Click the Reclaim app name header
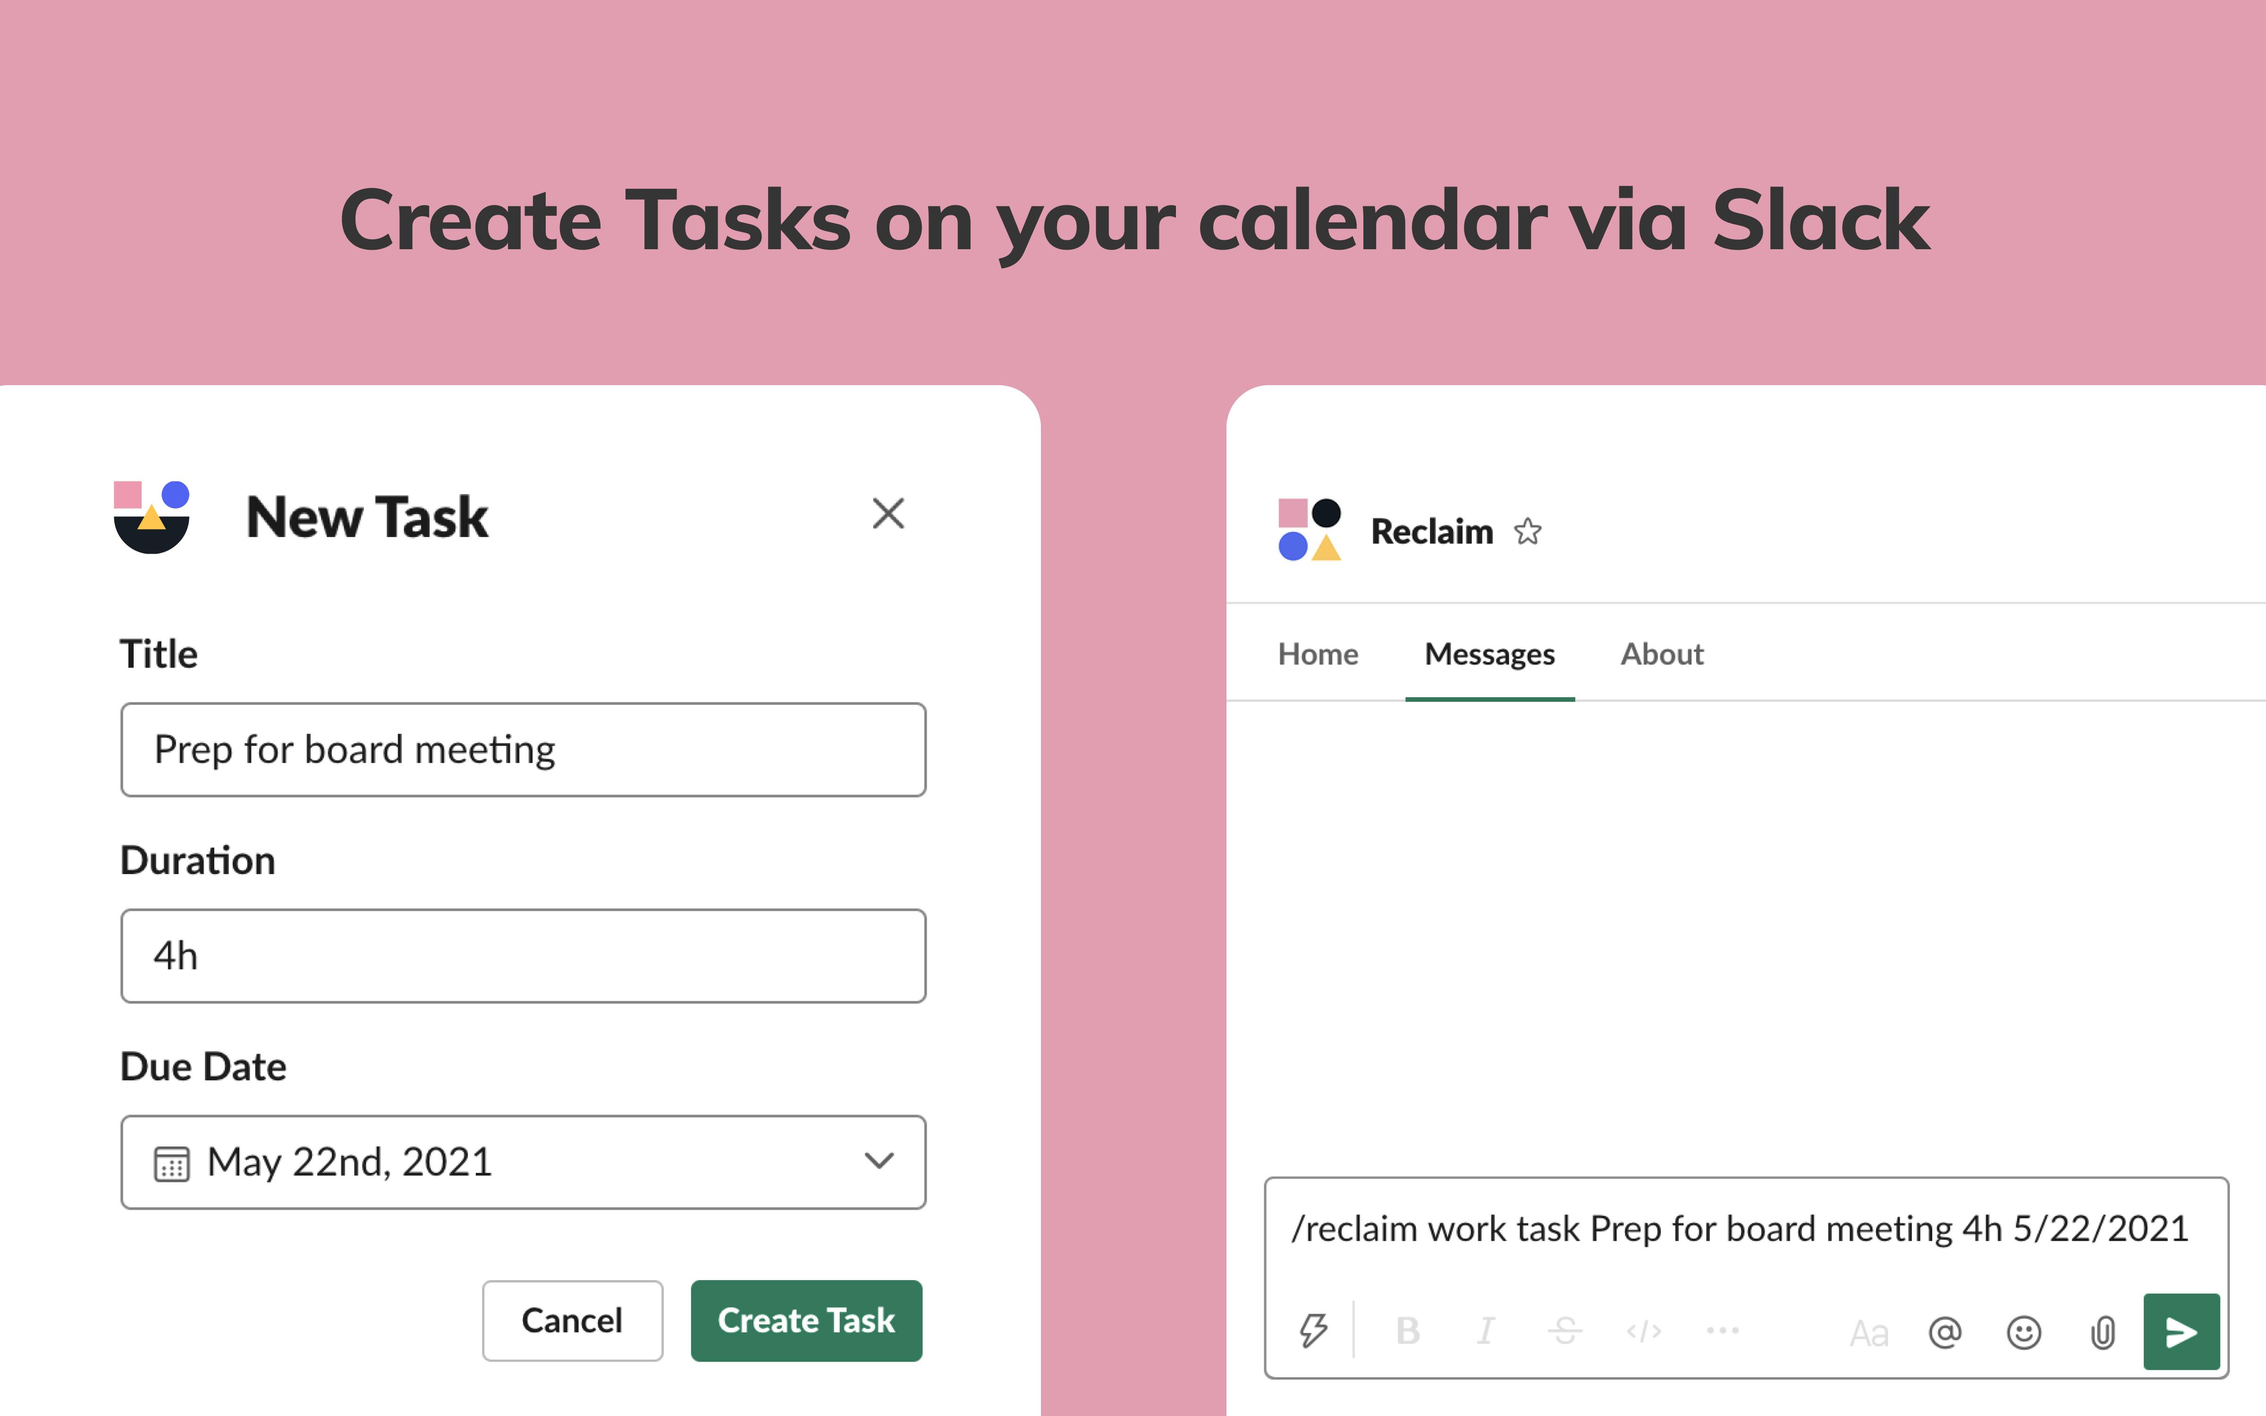Screen dimensions: 2266x1416 click(1432, 531)
